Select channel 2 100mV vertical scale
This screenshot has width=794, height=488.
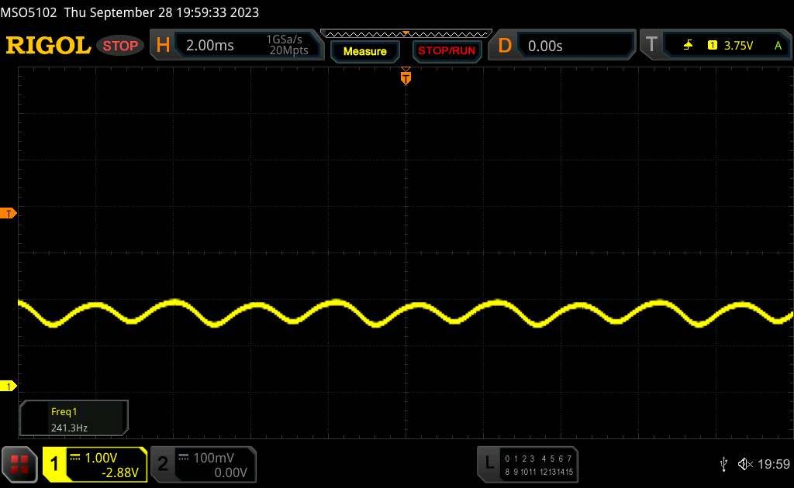pyautogui.click(x=213, y=458)
